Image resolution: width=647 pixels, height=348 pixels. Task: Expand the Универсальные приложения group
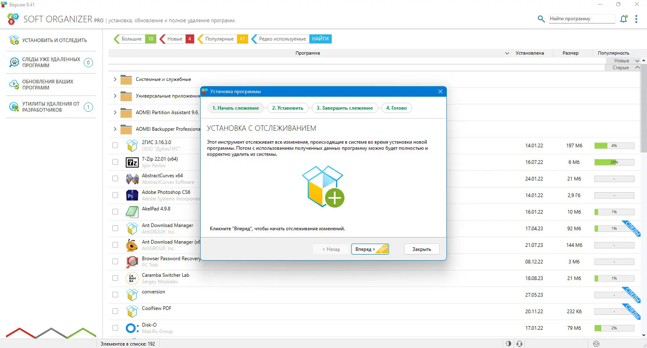(x=115, y=96)
